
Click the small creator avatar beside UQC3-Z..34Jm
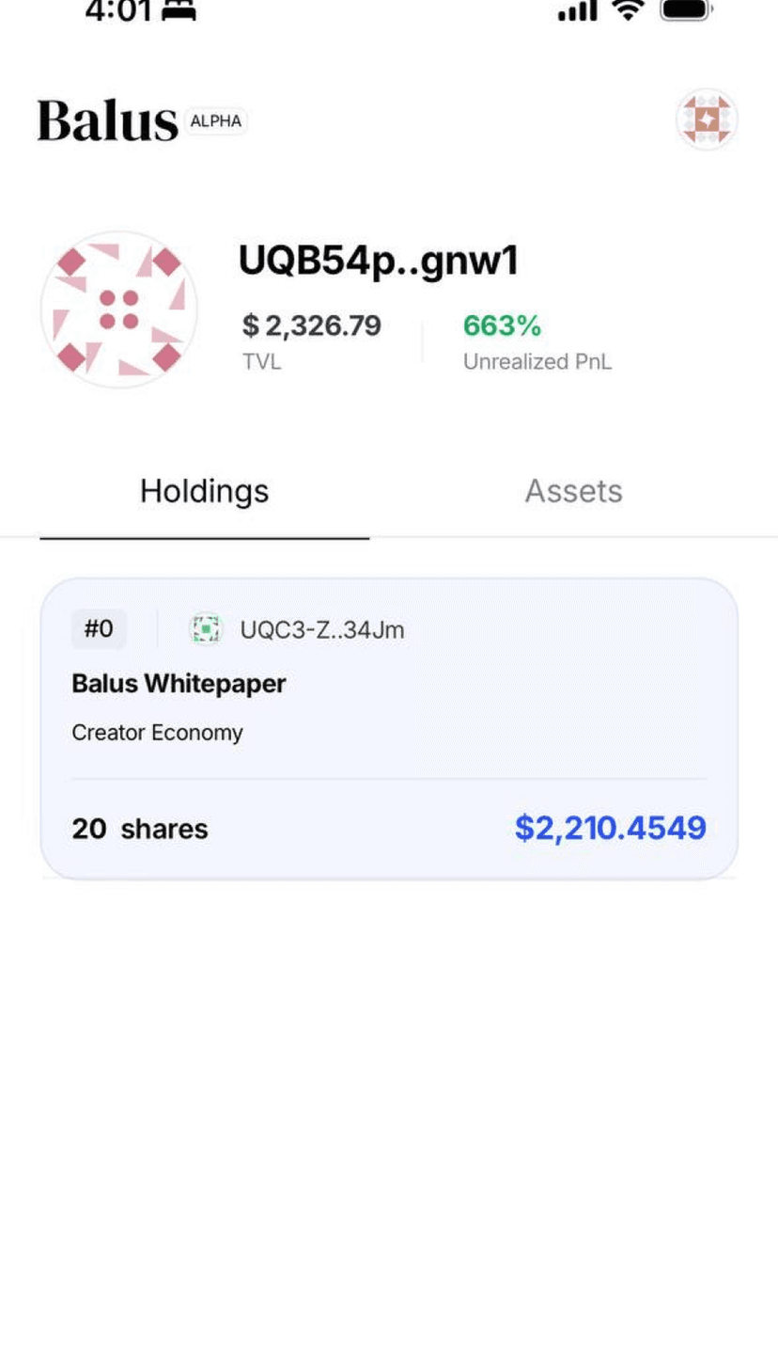[x=206, y=628]
